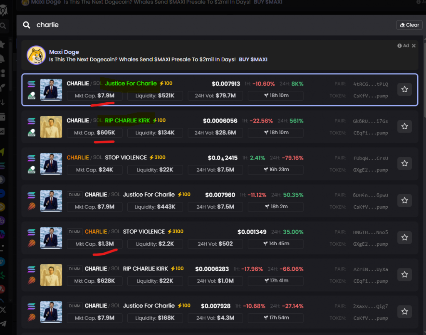Select pair address 4tRCG...tPLQ
This screenshot has width=426, height=335.
point(370,84)
